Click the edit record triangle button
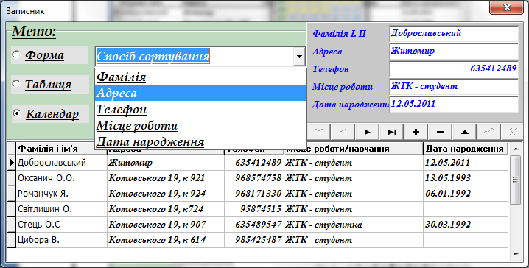 pos(464,132)
